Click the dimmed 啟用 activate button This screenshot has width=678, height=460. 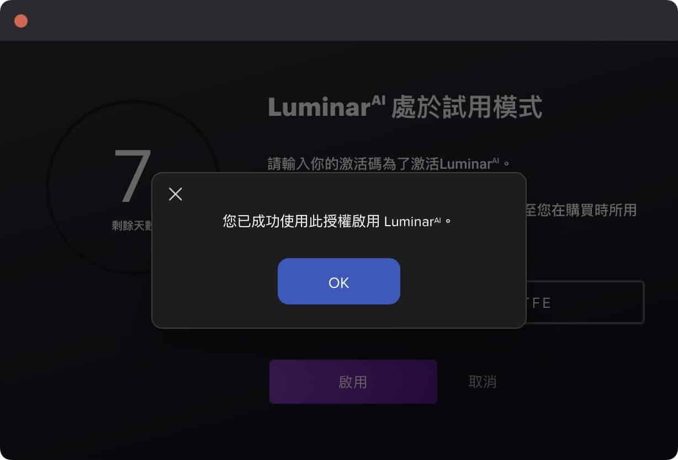pyautogui.click(x=353, y=382)
